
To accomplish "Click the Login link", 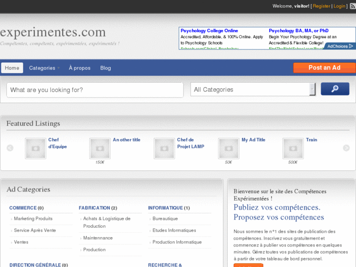I will point(339,6).
